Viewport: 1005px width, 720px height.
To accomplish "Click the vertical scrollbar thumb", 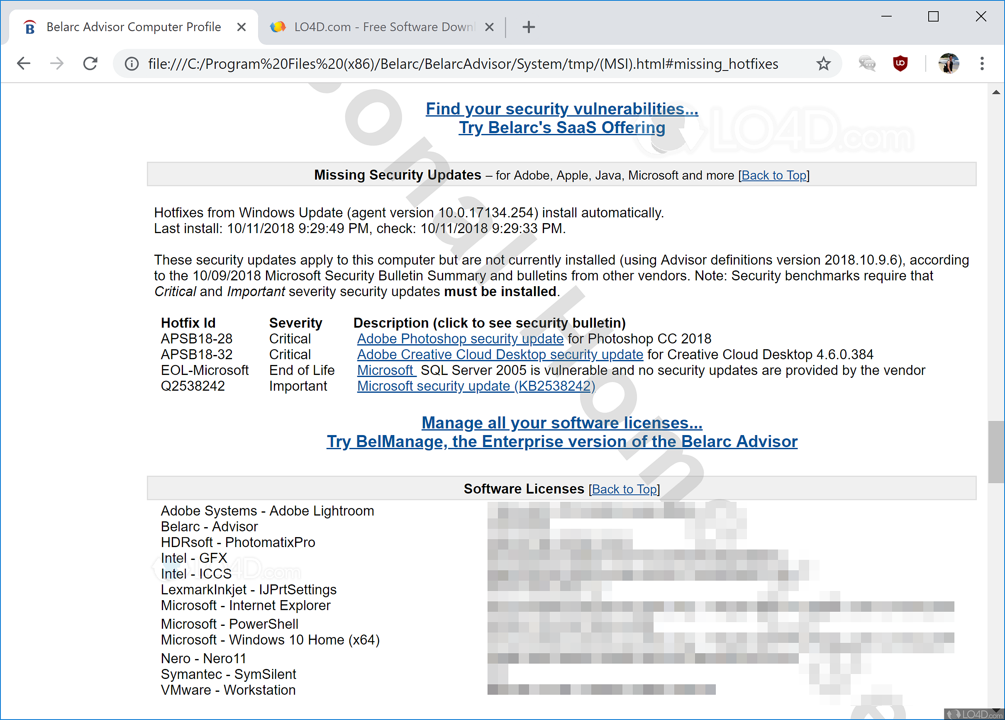I will (x=996, y=452).
